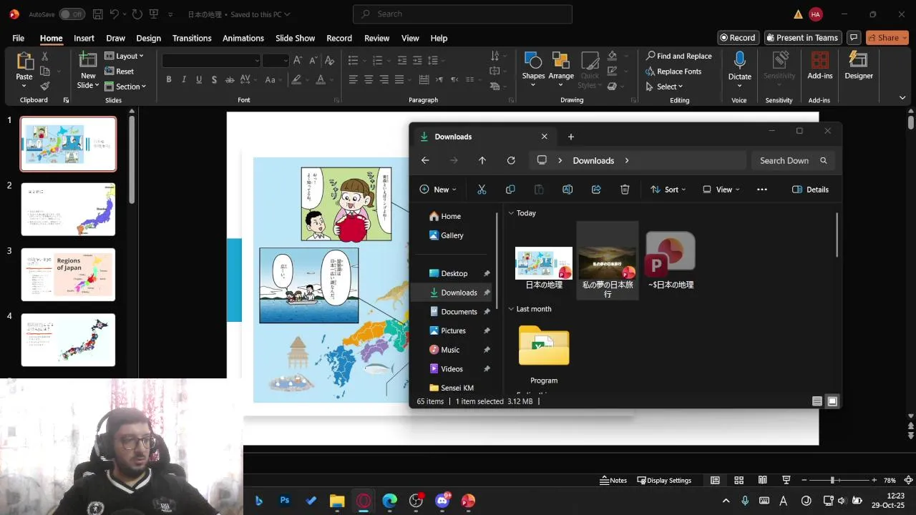Click Replace Fonts
This screenshot has width=916, height=515.
673,72
